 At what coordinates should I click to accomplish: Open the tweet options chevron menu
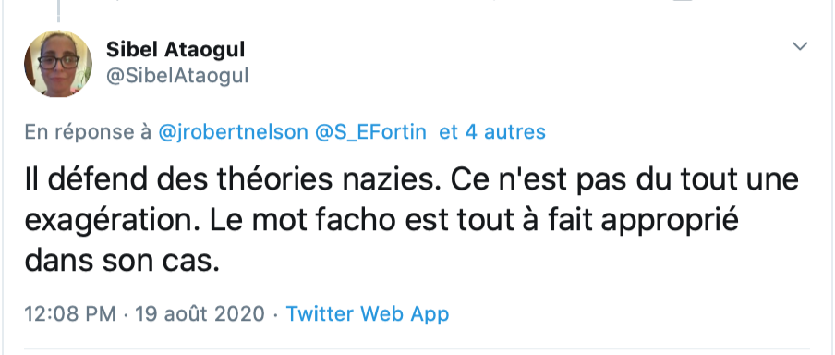800,46
